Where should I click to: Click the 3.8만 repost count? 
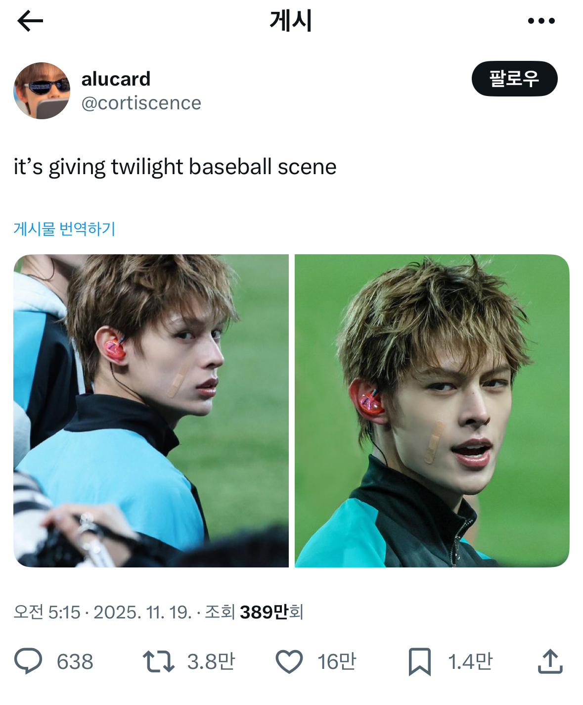(x=211, y=662)
